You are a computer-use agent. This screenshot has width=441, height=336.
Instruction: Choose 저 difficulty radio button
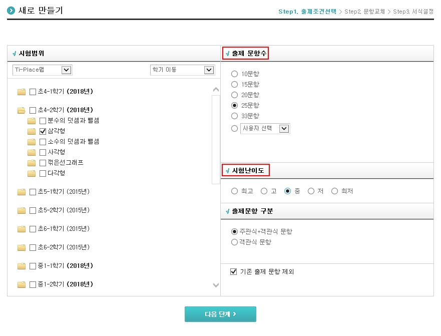(311, 191)
